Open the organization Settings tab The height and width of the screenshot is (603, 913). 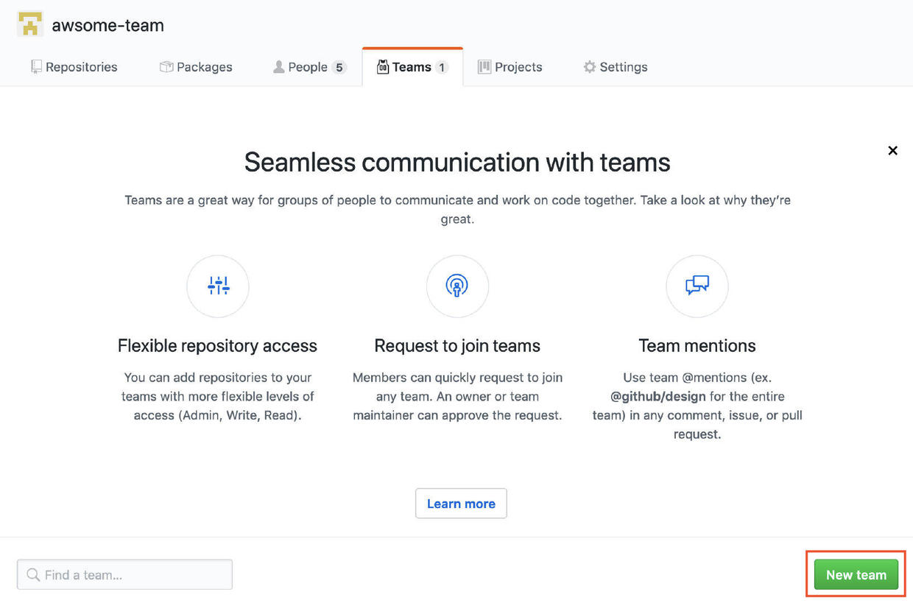click(x=616, y=67)
